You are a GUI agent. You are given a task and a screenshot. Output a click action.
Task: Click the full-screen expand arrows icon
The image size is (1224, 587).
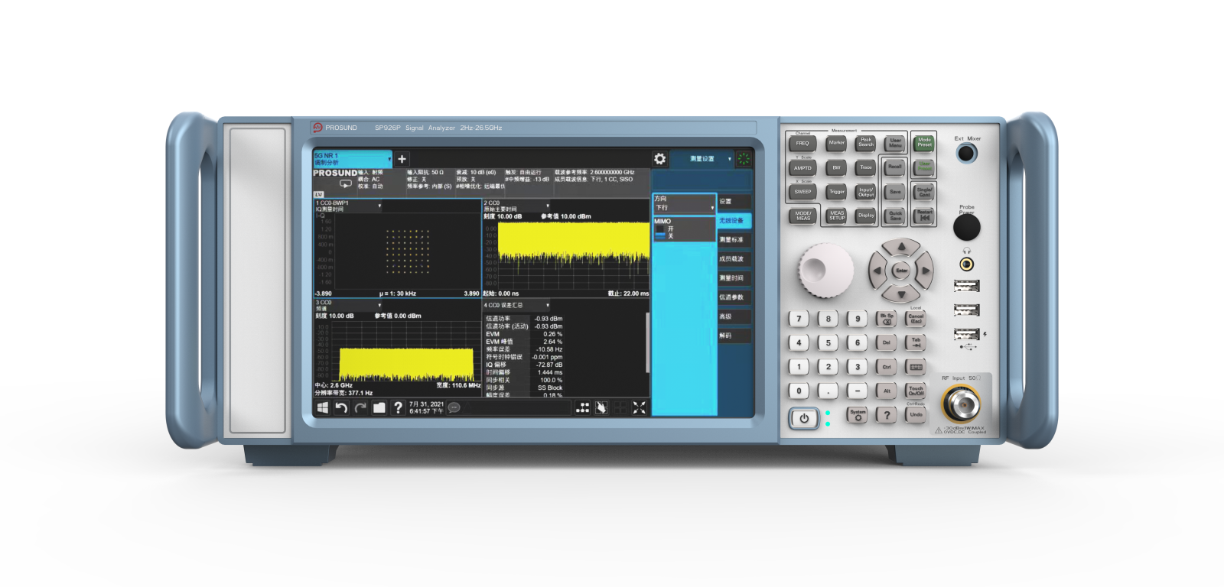pyautogui.click(x=639, y=408)
